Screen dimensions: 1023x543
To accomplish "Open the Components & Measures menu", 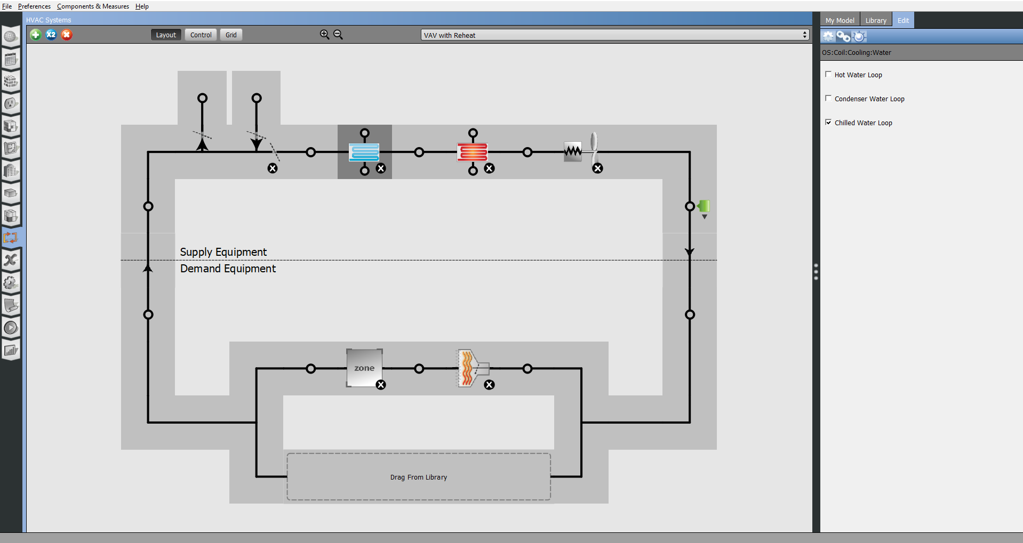I will click(93, 6).
